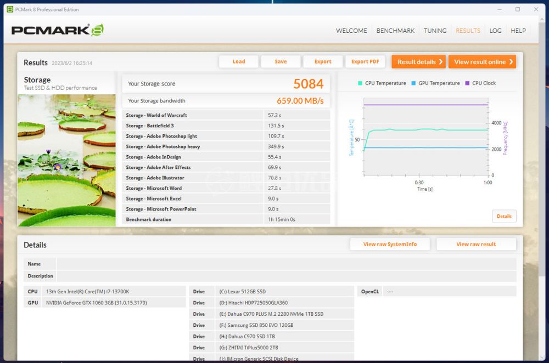Switch to the BENCHMARK tab

point(395,31)
